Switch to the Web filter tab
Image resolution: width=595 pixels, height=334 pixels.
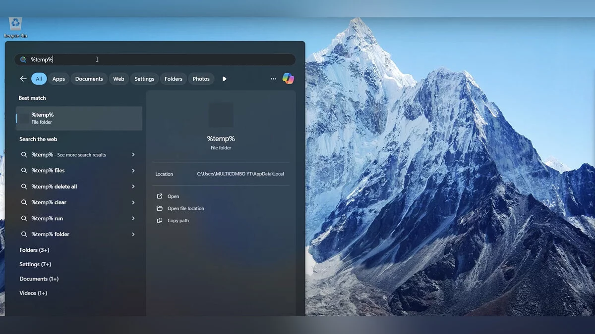[x=119, y=79]
